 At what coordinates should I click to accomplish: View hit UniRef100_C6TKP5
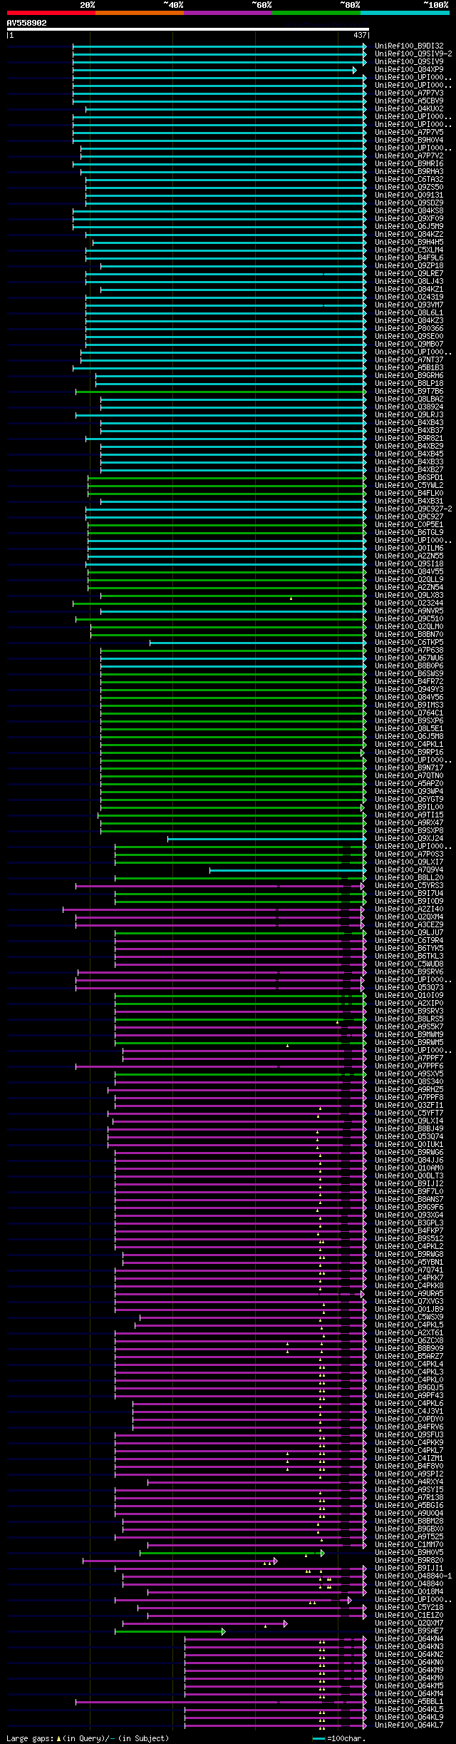(409, 643)
